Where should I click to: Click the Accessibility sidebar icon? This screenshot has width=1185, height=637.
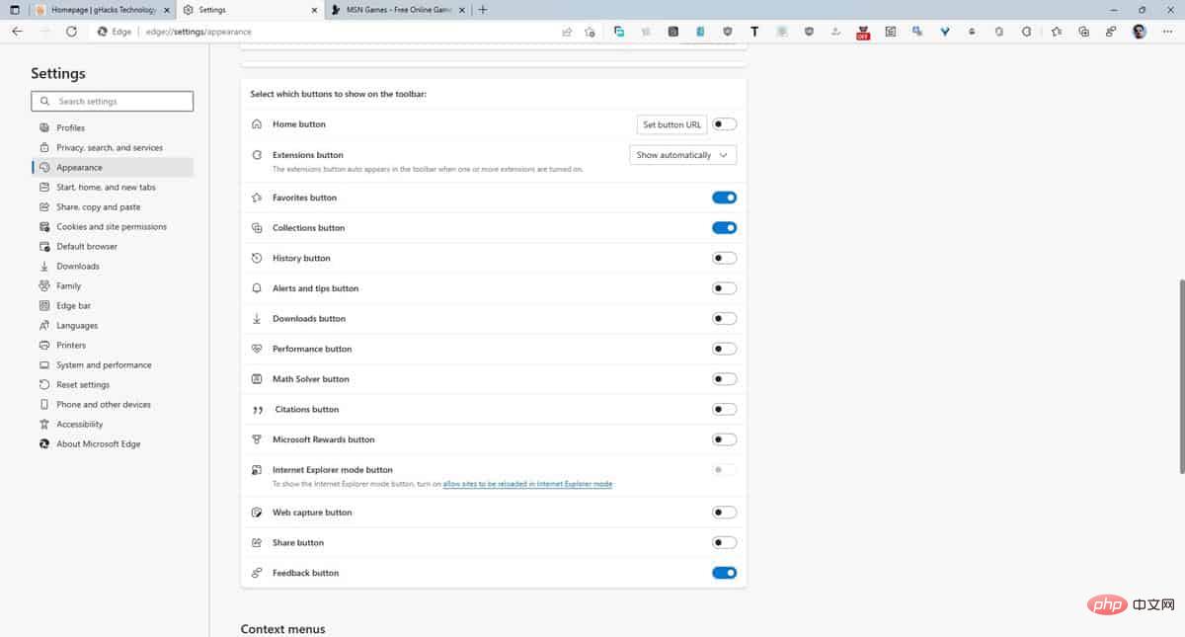click(44, 424)
